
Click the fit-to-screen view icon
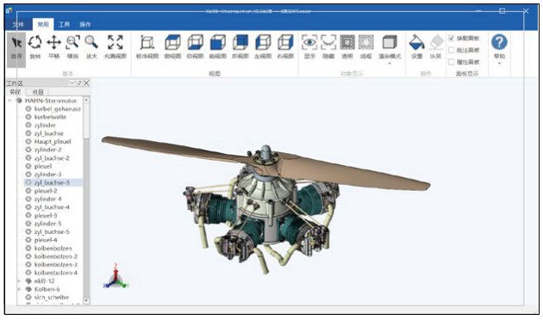pyautogui.click(x=115, y=46)
